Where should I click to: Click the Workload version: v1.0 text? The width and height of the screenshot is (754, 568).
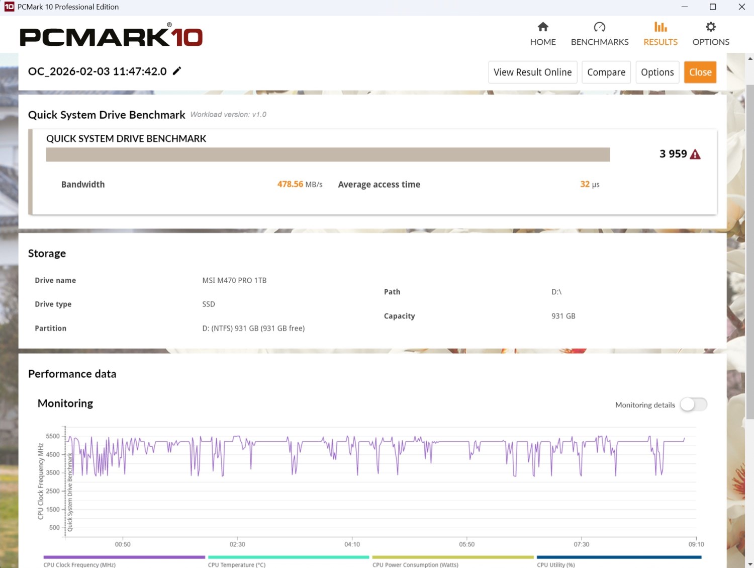[228, 115]
